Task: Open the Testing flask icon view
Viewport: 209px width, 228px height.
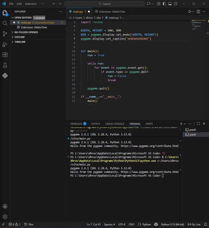Action: (x=5, y=65)
